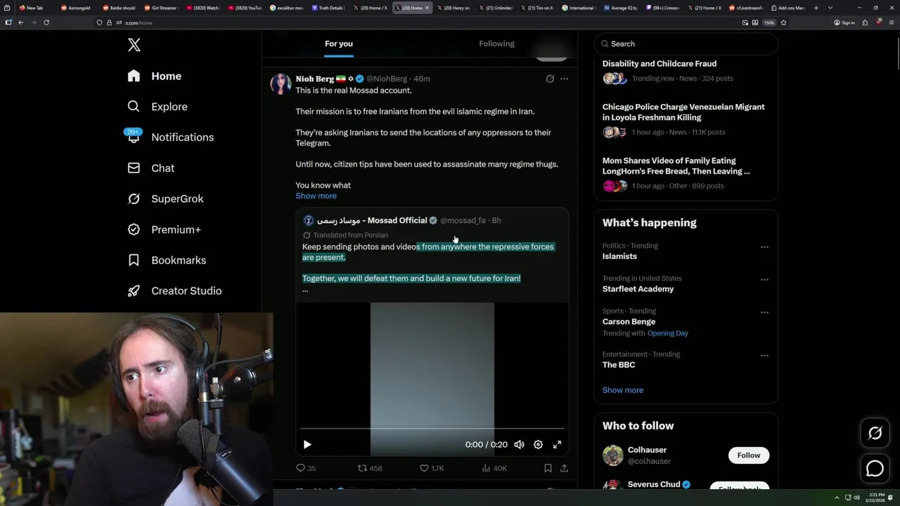Screen dimensions: 900x506
Task: View analytics showing 40K views
Action: coord(494,468)
